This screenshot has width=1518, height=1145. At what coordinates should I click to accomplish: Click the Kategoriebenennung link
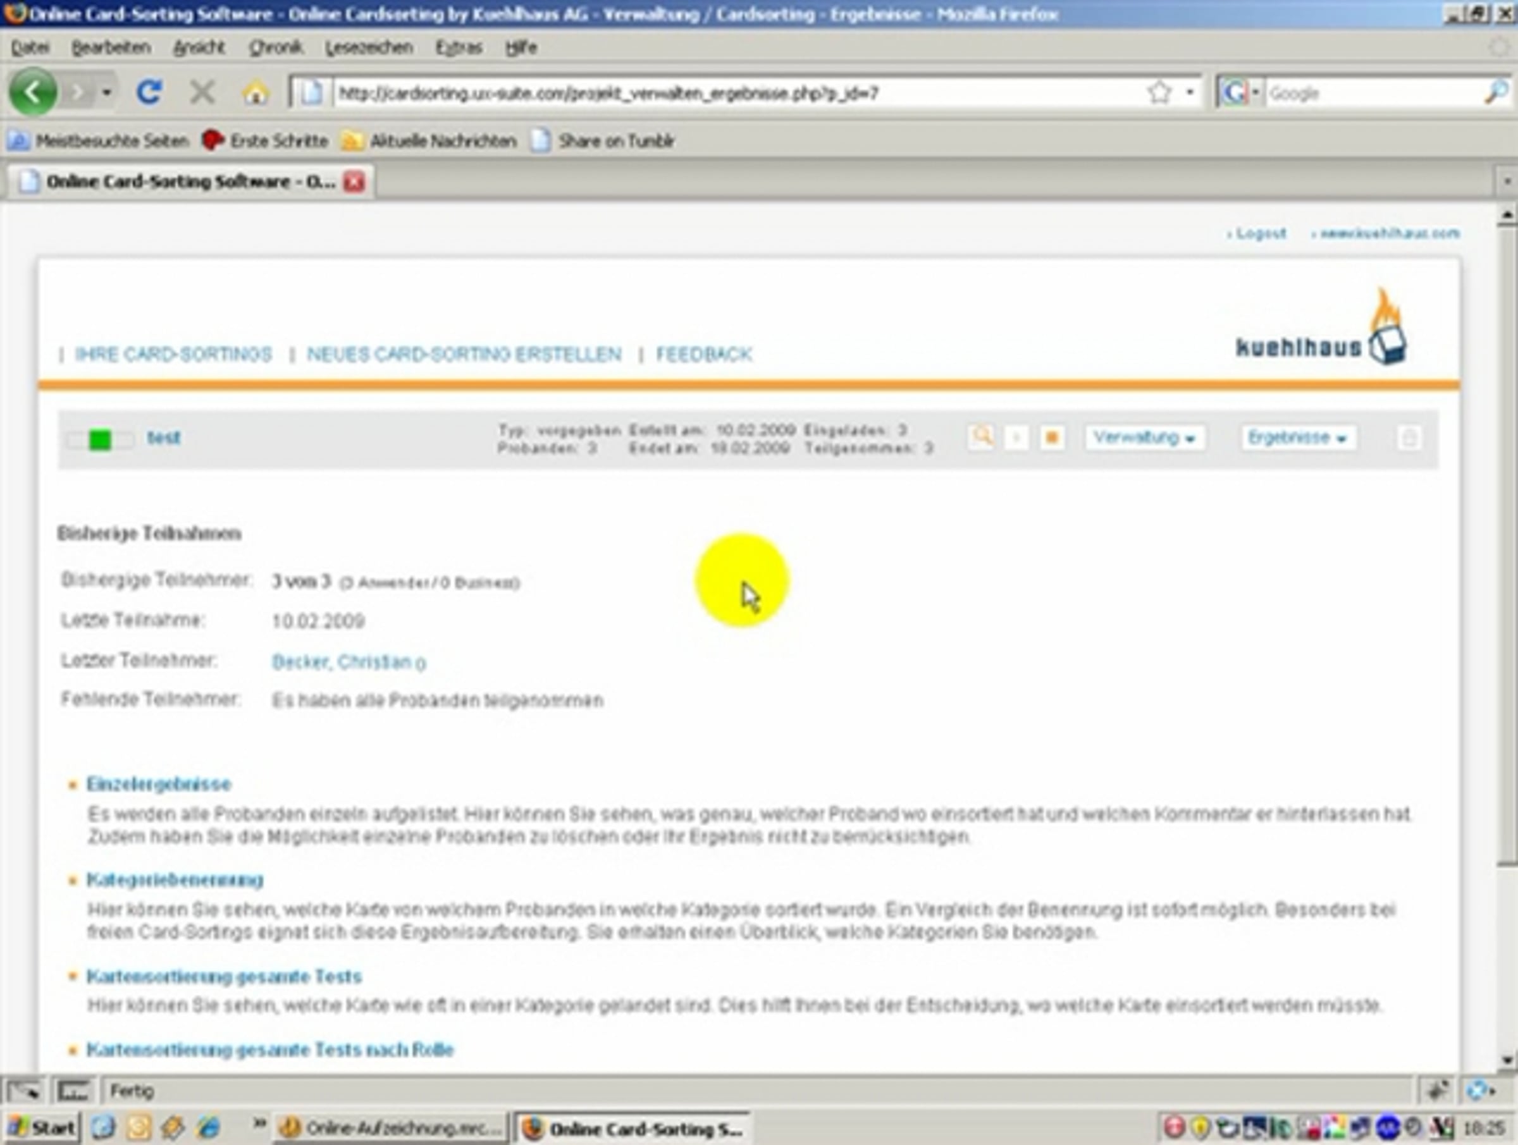click(175, 880)
